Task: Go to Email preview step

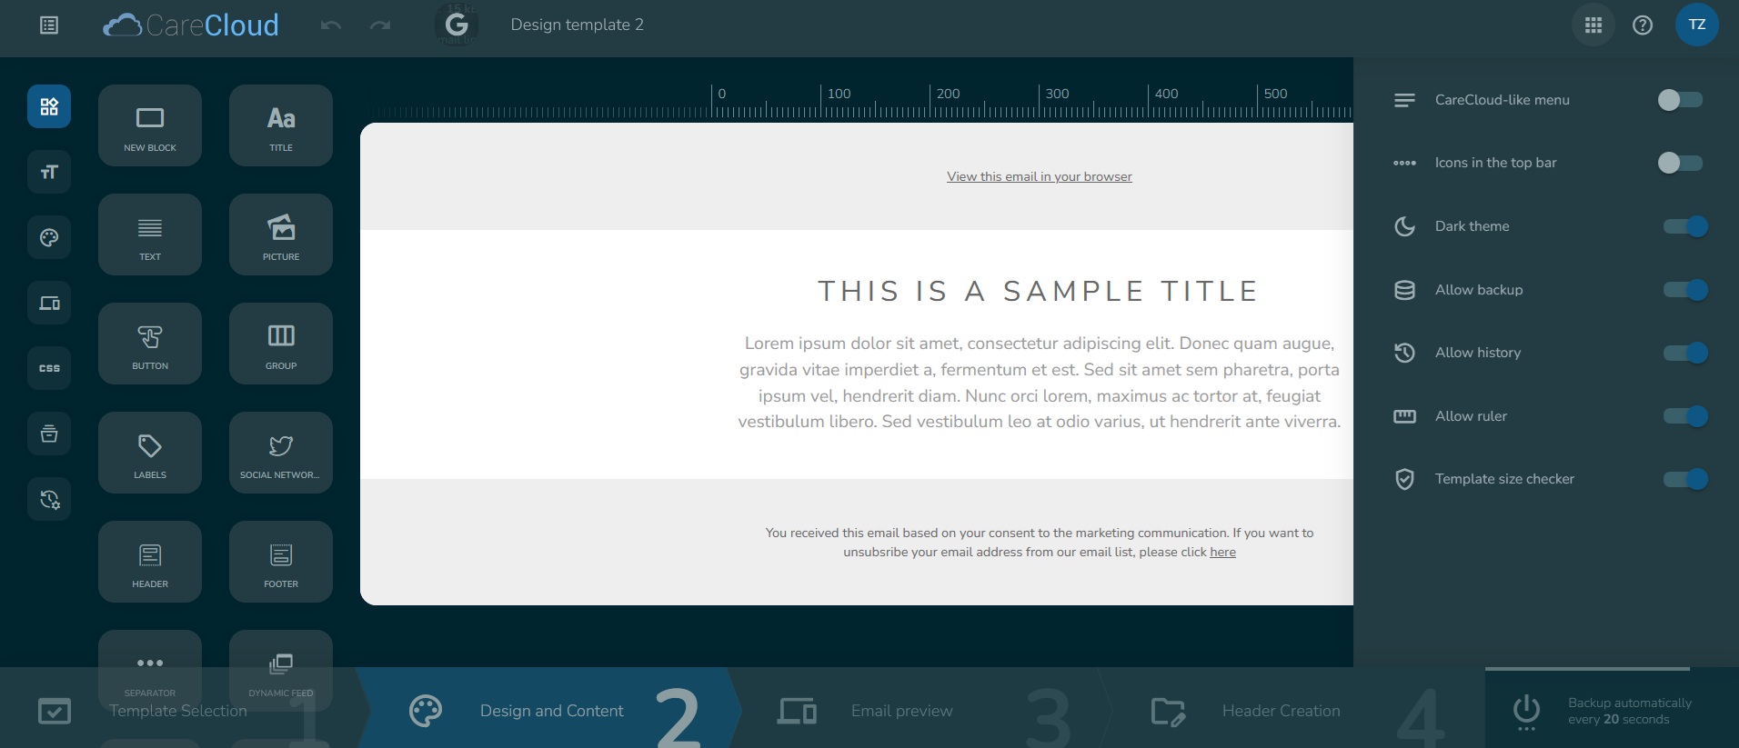Action: [x=900, y=711]
